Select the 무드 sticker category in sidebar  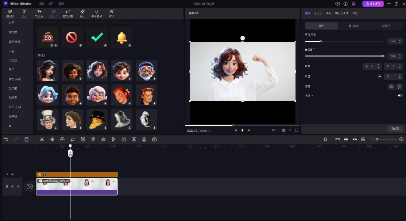[x=12, y=70]
